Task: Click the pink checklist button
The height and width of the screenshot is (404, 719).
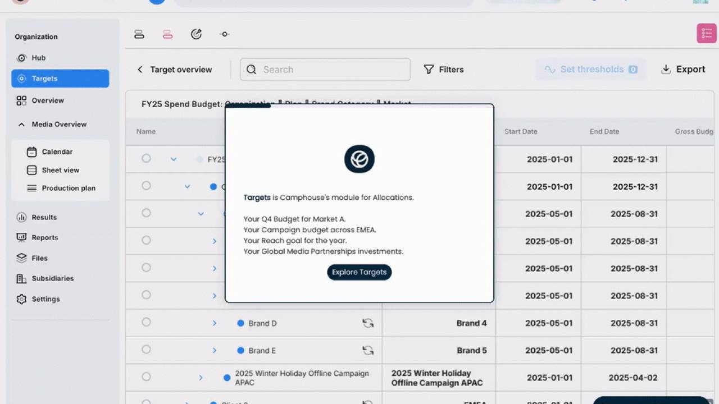Action: point(707,33)
